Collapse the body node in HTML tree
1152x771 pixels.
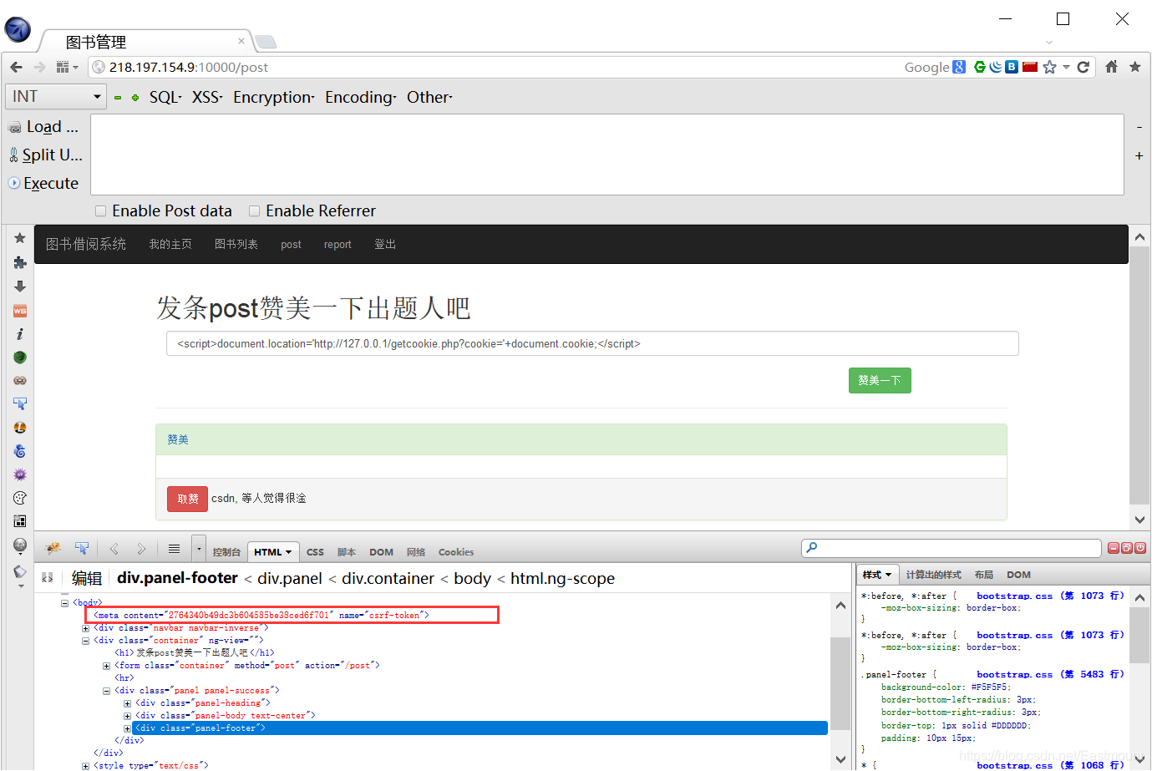[65, 602]
